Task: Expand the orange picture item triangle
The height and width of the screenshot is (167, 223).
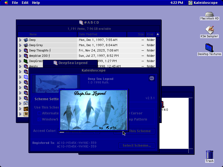Action: point(20,109)
